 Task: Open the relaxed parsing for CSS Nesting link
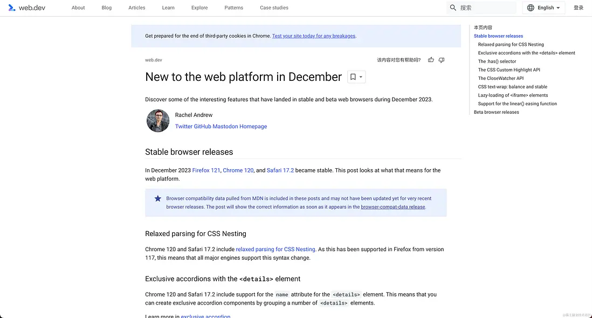click(x=275, y=250)
